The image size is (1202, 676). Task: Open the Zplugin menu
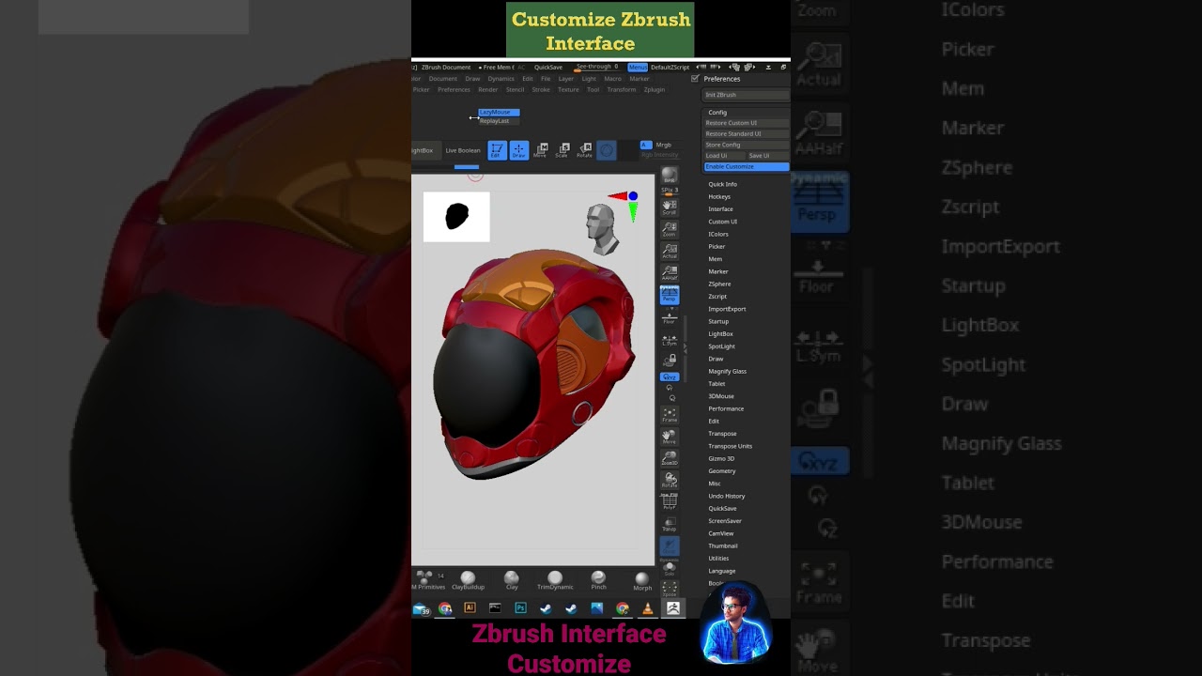(655, 89)
